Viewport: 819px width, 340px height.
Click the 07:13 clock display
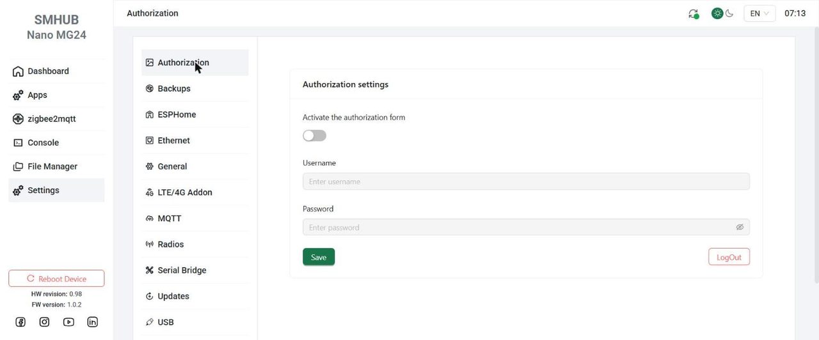pos(795,13)
